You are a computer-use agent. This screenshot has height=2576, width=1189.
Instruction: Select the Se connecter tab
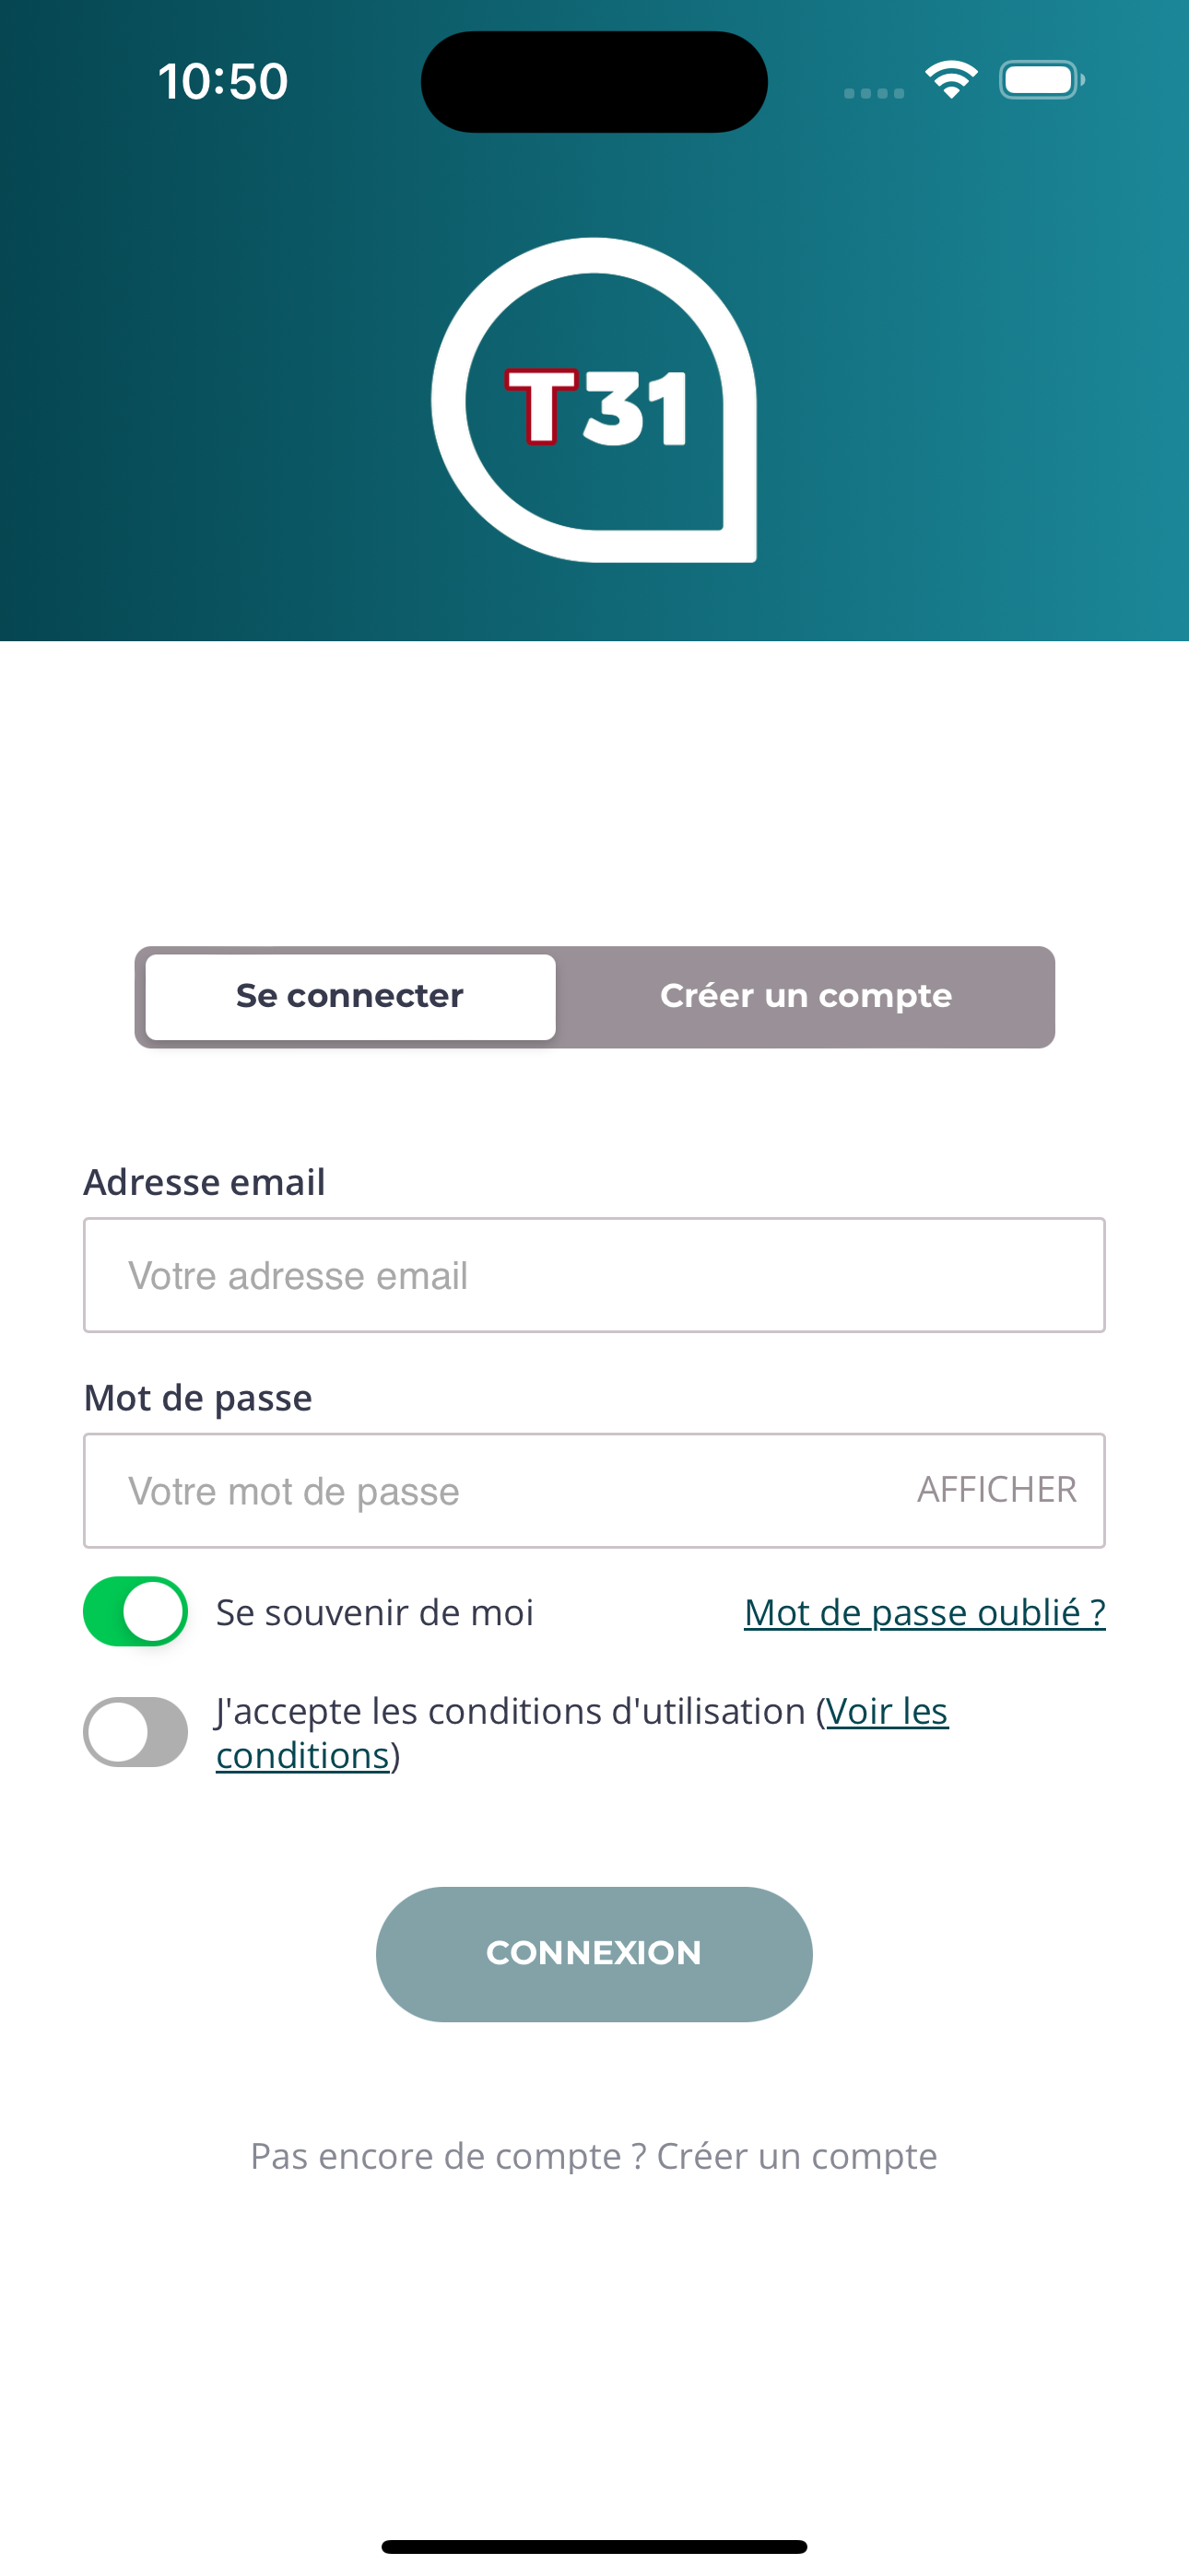point(350,996)
